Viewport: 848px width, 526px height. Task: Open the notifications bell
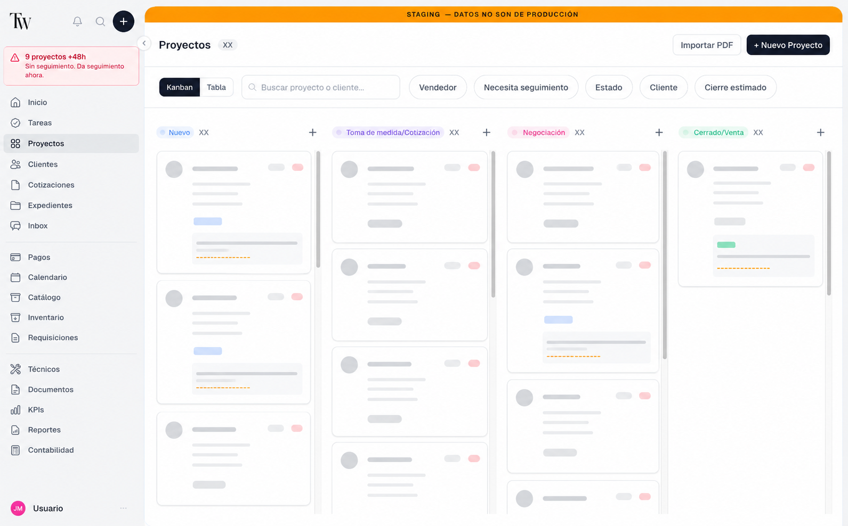(77, 21)
